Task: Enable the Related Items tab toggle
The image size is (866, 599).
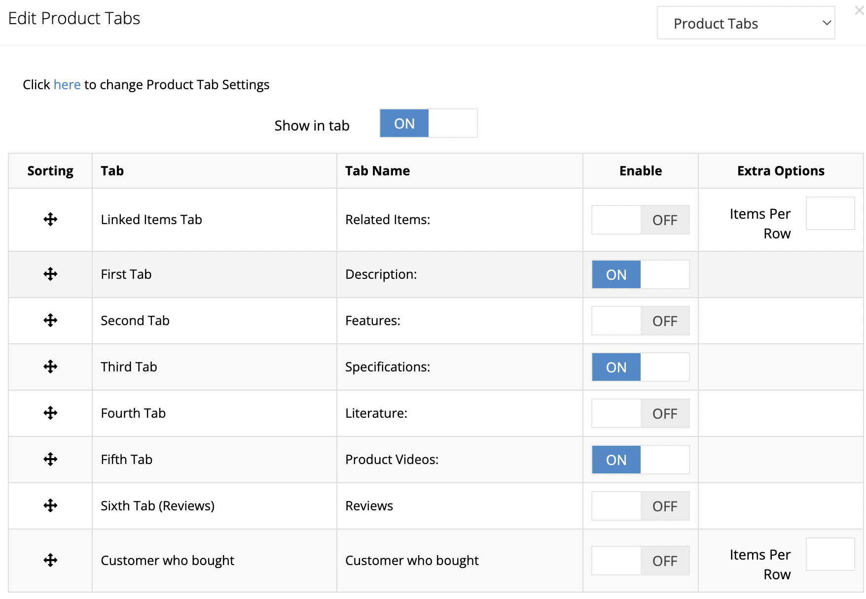Action: pyautogui.click(x=640, y=220)
